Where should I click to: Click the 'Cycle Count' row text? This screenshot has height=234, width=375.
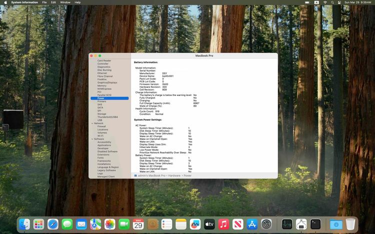tap(149, 111)
